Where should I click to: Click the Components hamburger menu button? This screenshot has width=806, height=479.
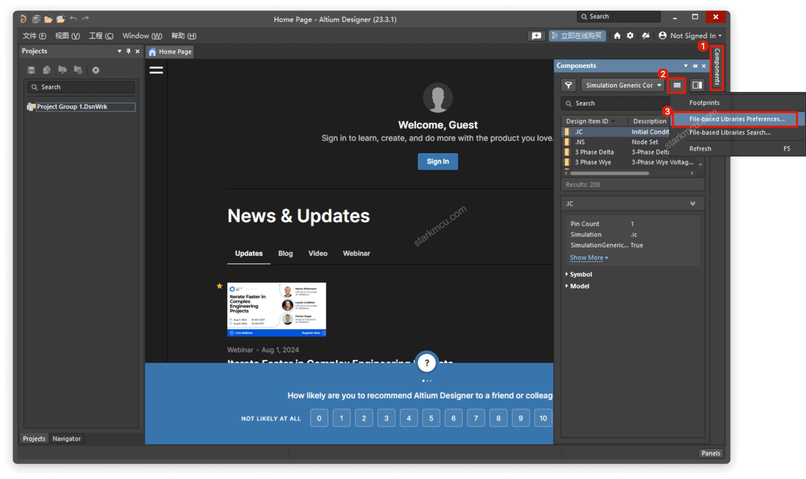677,85
